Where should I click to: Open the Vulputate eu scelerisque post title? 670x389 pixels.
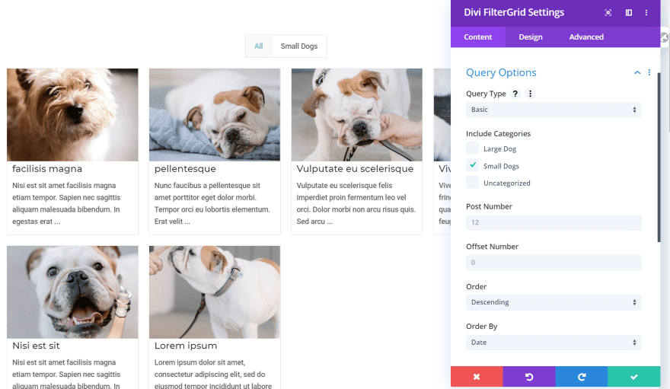point(355,169)
